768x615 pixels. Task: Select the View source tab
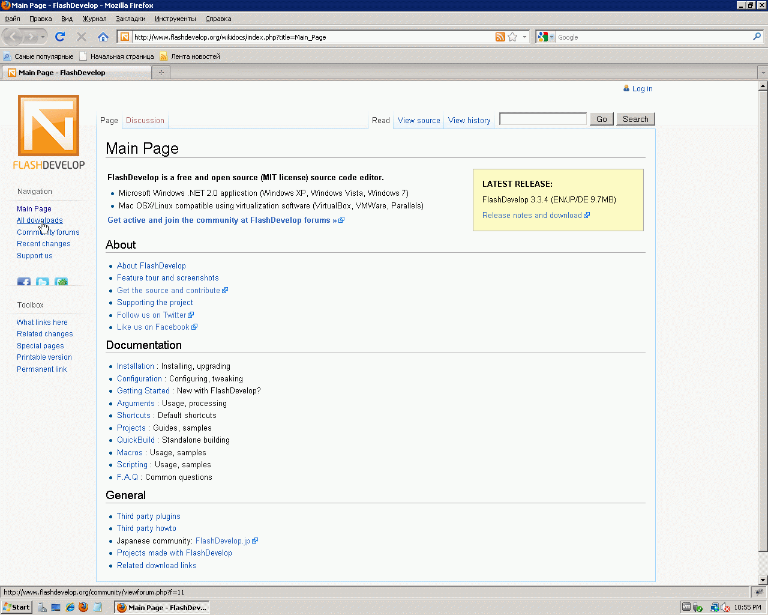pyautogui.click(x=419, y=121)
